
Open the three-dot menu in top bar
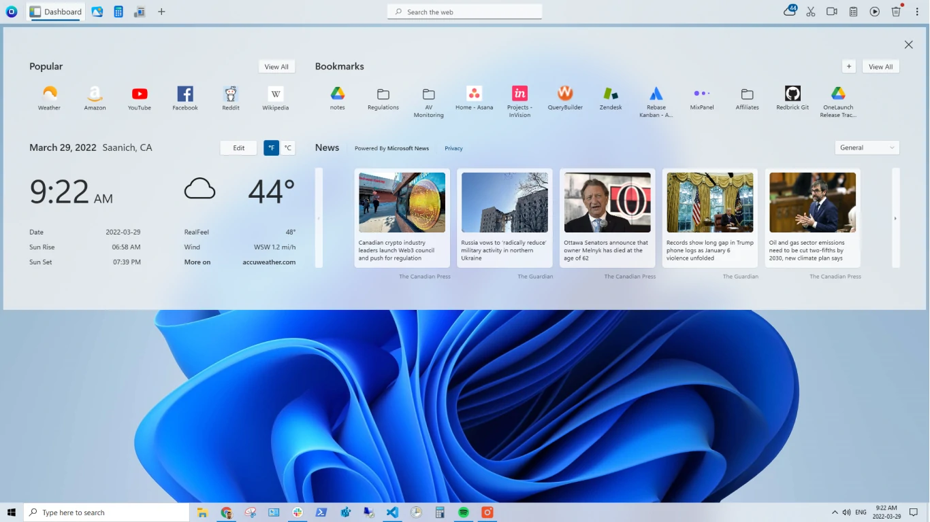pos(917,12)
